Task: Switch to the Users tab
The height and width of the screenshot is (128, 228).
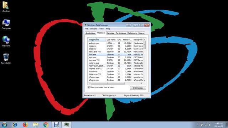Action: coord(141,33)
